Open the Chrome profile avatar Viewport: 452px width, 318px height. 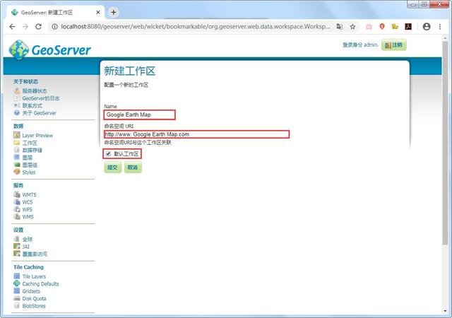(427, 27)
